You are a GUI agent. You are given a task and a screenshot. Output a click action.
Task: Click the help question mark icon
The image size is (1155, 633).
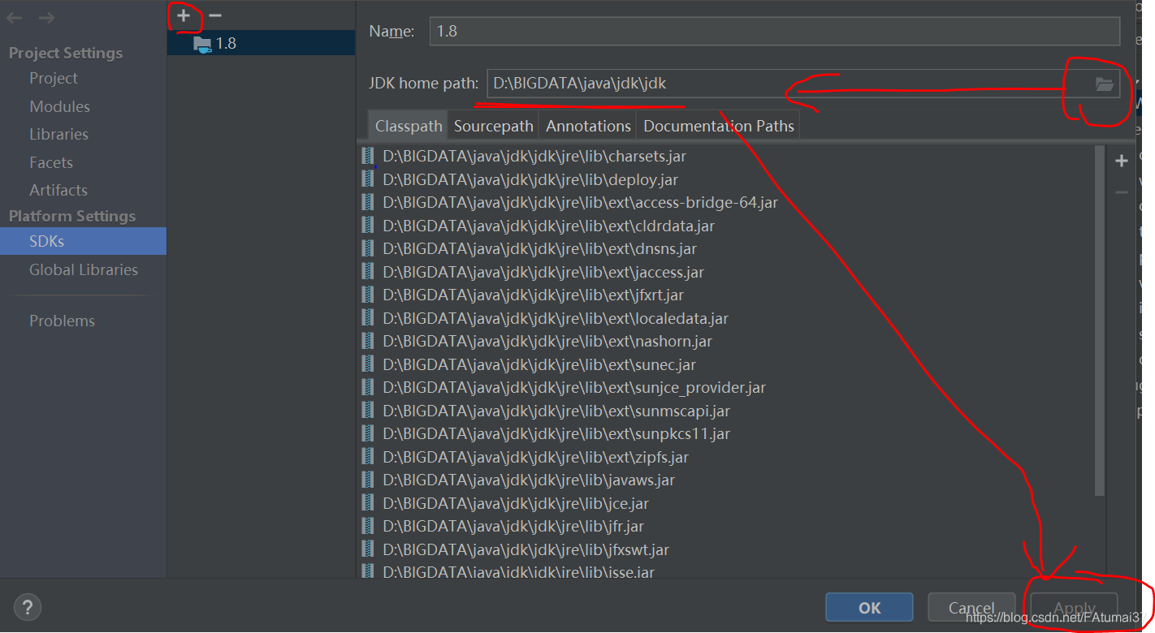pos(27,606)
